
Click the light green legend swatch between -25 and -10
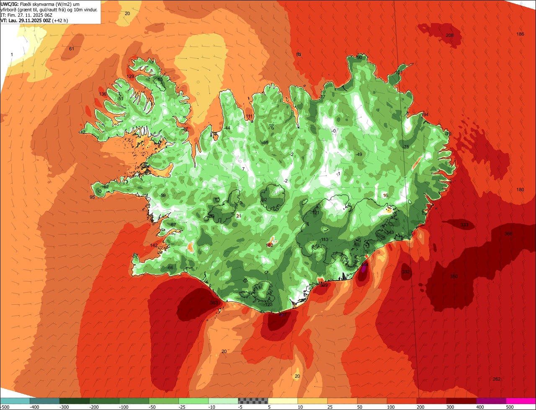click(193, 401)
